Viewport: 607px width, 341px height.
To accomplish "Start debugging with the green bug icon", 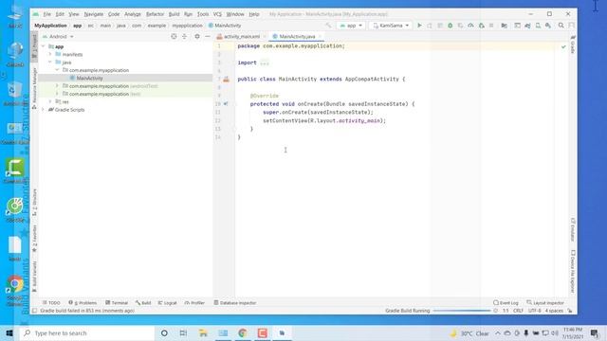I will click(x=450, y=26).
